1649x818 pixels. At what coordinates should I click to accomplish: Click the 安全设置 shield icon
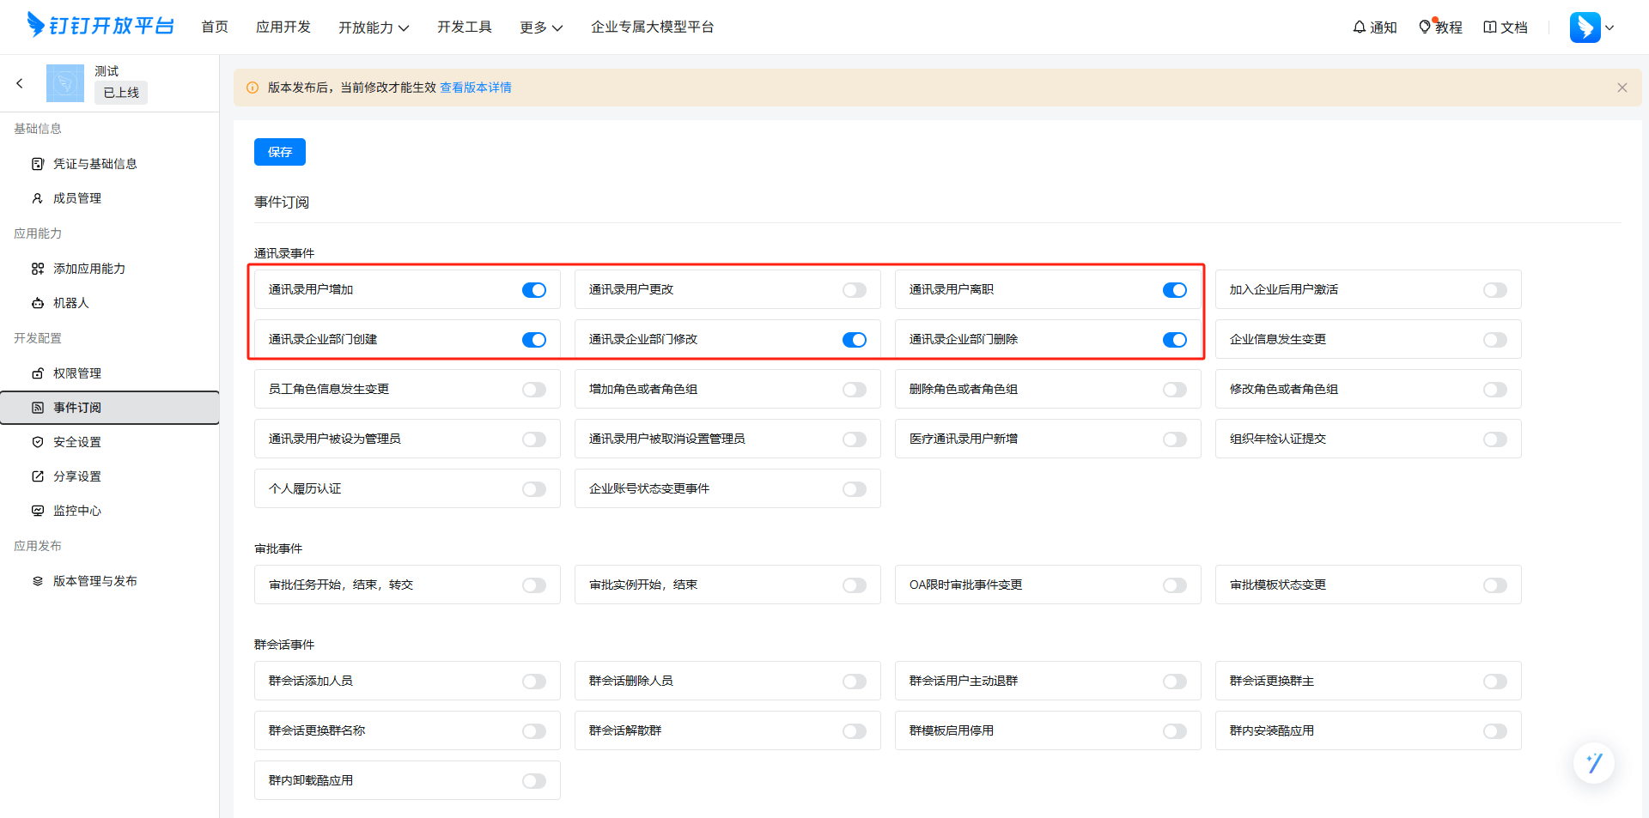pos(38,442)
